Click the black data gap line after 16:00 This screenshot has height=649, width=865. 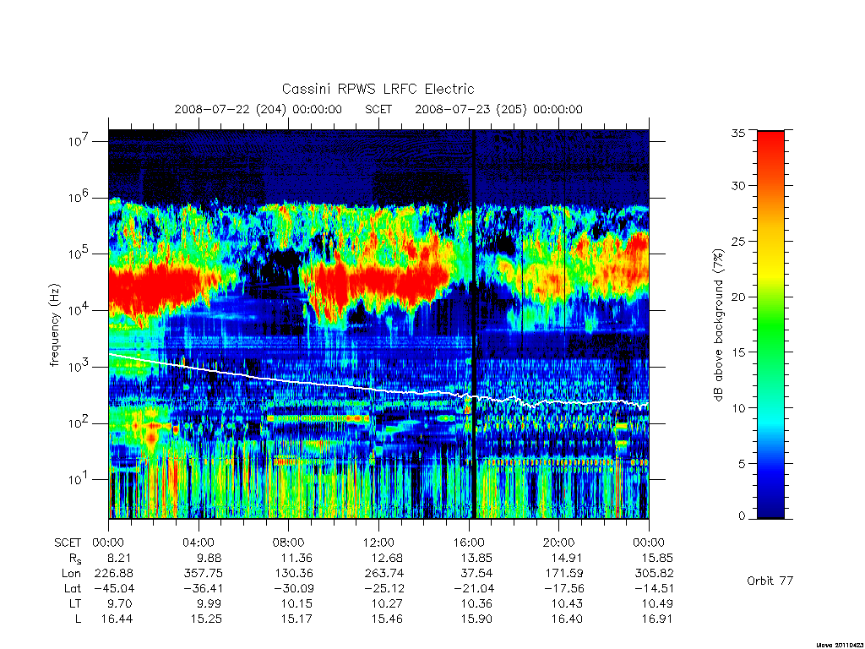(x=473, y=324)
